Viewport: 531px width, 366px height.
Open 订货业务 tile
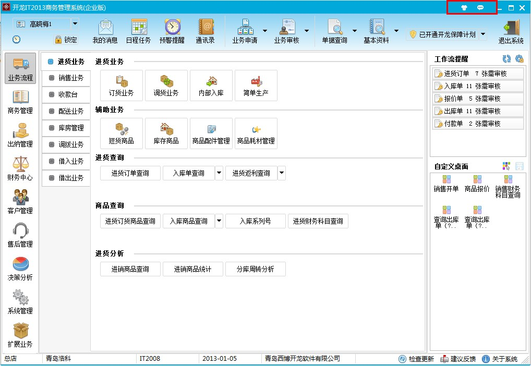(121, 86)
